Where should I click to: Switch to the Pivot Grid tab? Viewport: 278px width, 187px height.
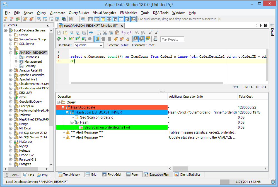[112, 174]
